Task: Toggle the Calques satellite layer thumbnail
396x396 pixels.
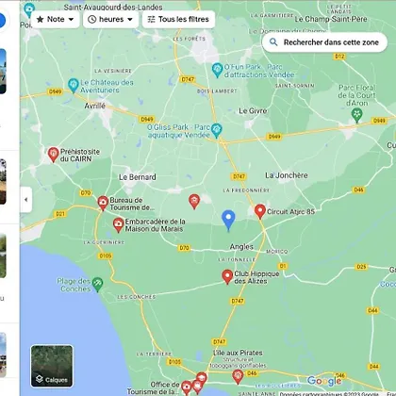Action: click(x=52, y=366)
